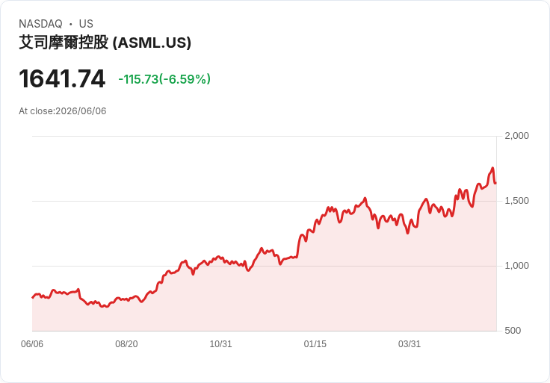Click the start point of the red price line

[x=33, y=297]
